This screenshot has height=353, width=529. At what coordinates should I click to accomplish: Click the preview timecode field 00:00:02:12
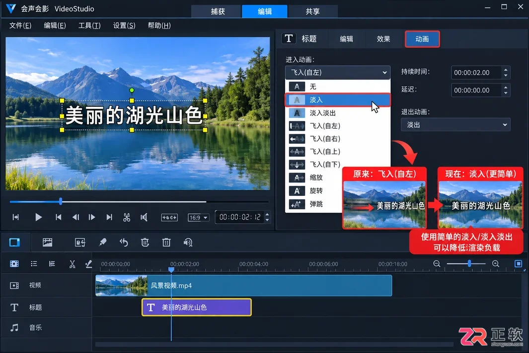pos(240,217)
